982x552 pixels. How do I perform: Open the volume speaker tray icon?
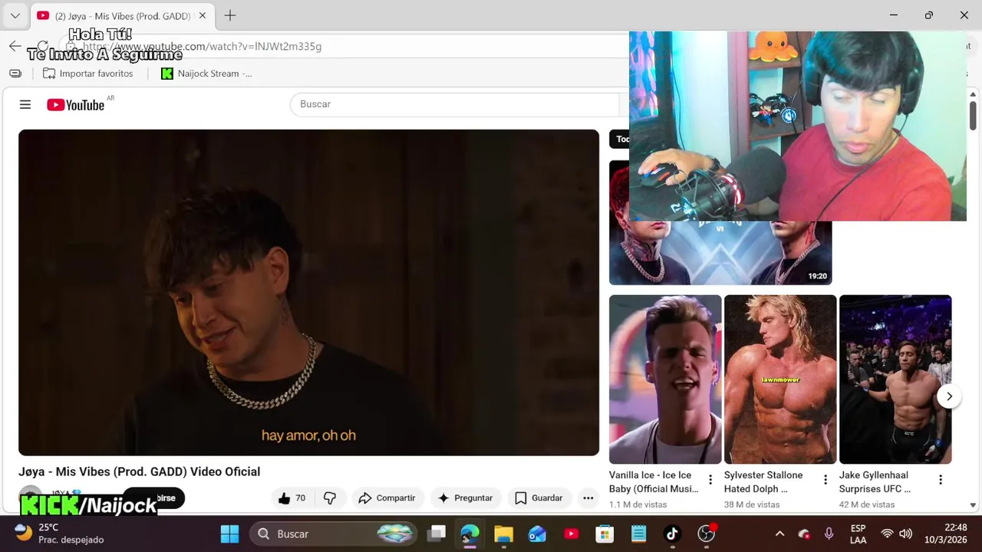point(905,534)
